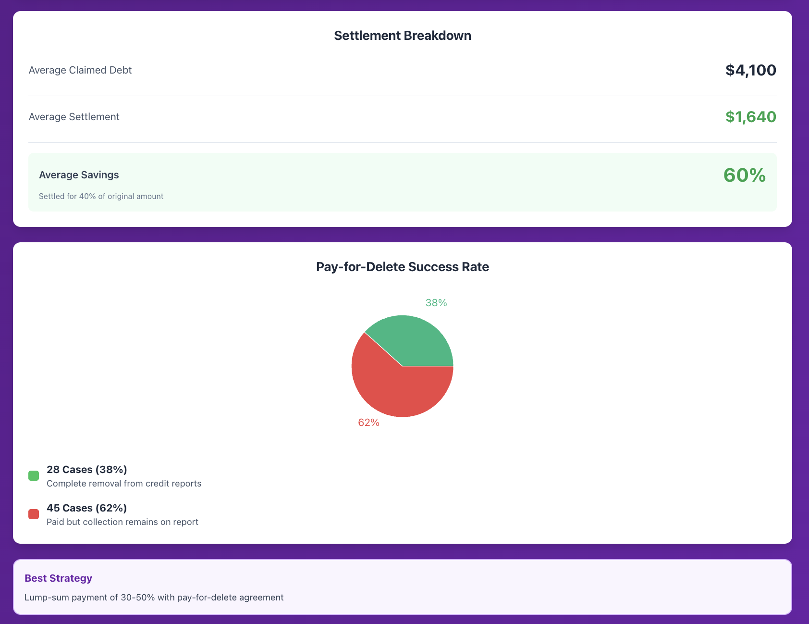Click the Settlement Breakdown heading

403,36
